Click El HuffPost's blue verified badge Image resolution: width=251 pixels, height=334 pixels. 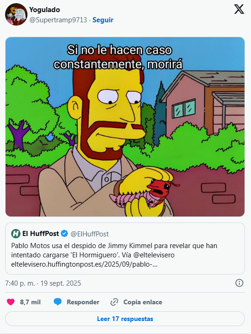[x=64, y=234]
